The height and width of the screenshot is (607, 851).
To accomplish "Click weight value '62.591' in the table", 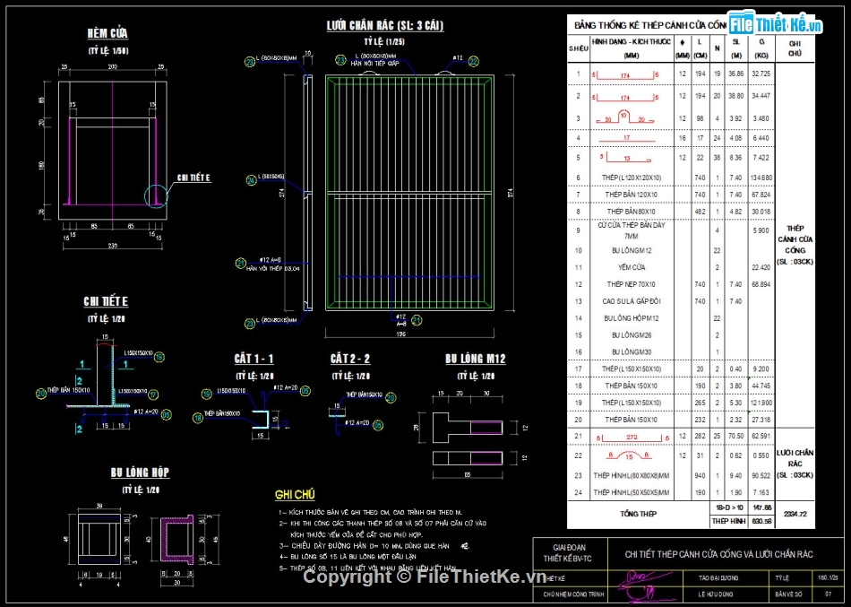I will (x=762, y=436).
